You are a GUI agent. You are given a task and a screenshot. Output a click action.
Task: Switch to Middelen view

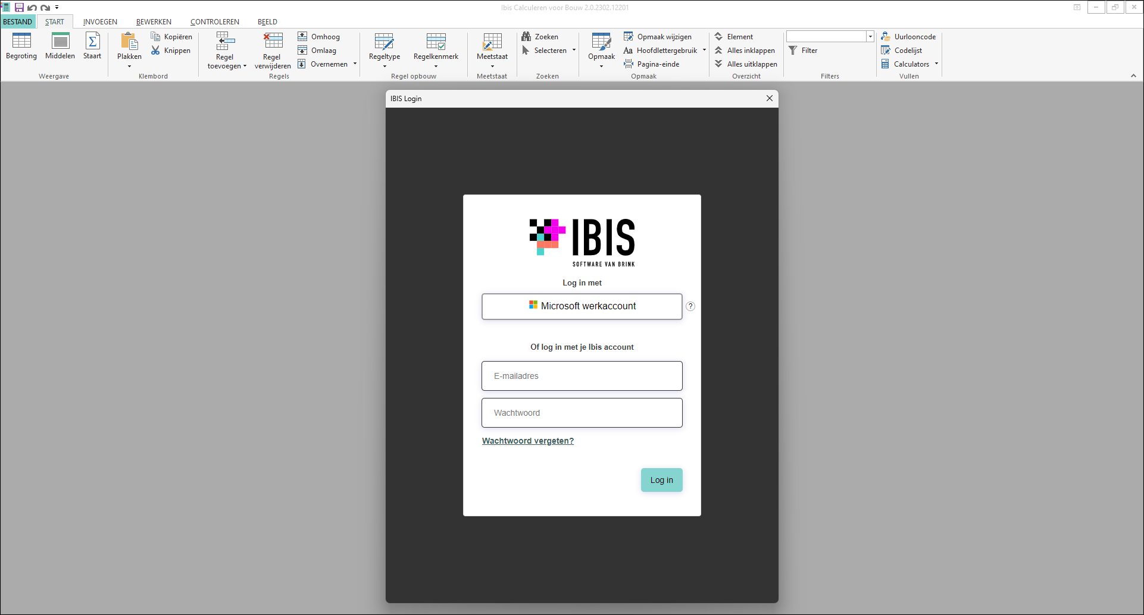tap(60, 46)
